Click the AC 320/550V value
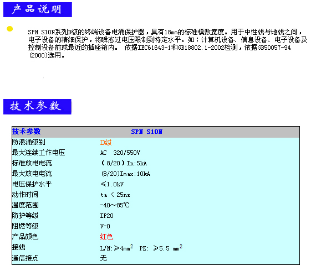Viewport: 311px width, 266px height. coord(120,153)
